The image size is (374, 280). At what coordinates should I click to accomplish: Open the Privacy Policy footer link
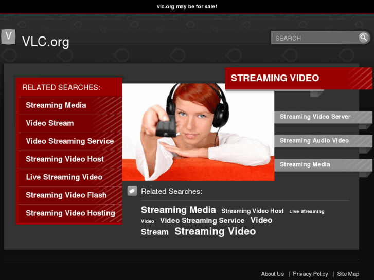tap(310, 274)
